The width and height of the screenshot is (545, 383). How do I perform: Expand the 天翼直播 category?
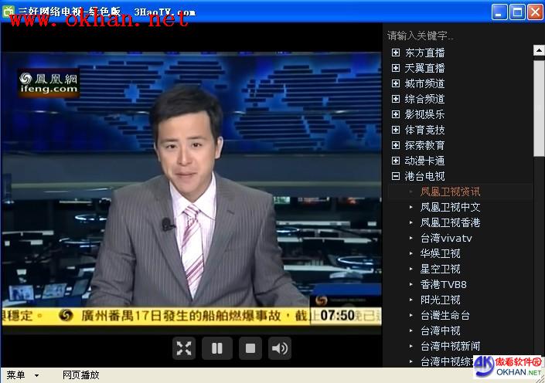[x=396, y=68]
